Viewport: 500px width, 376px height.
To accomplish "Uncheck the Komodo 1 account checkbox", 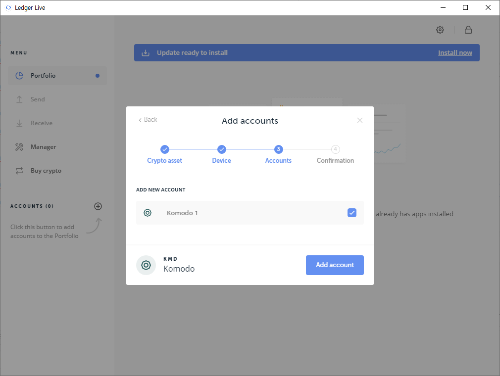I will click(x=351, y=213).
